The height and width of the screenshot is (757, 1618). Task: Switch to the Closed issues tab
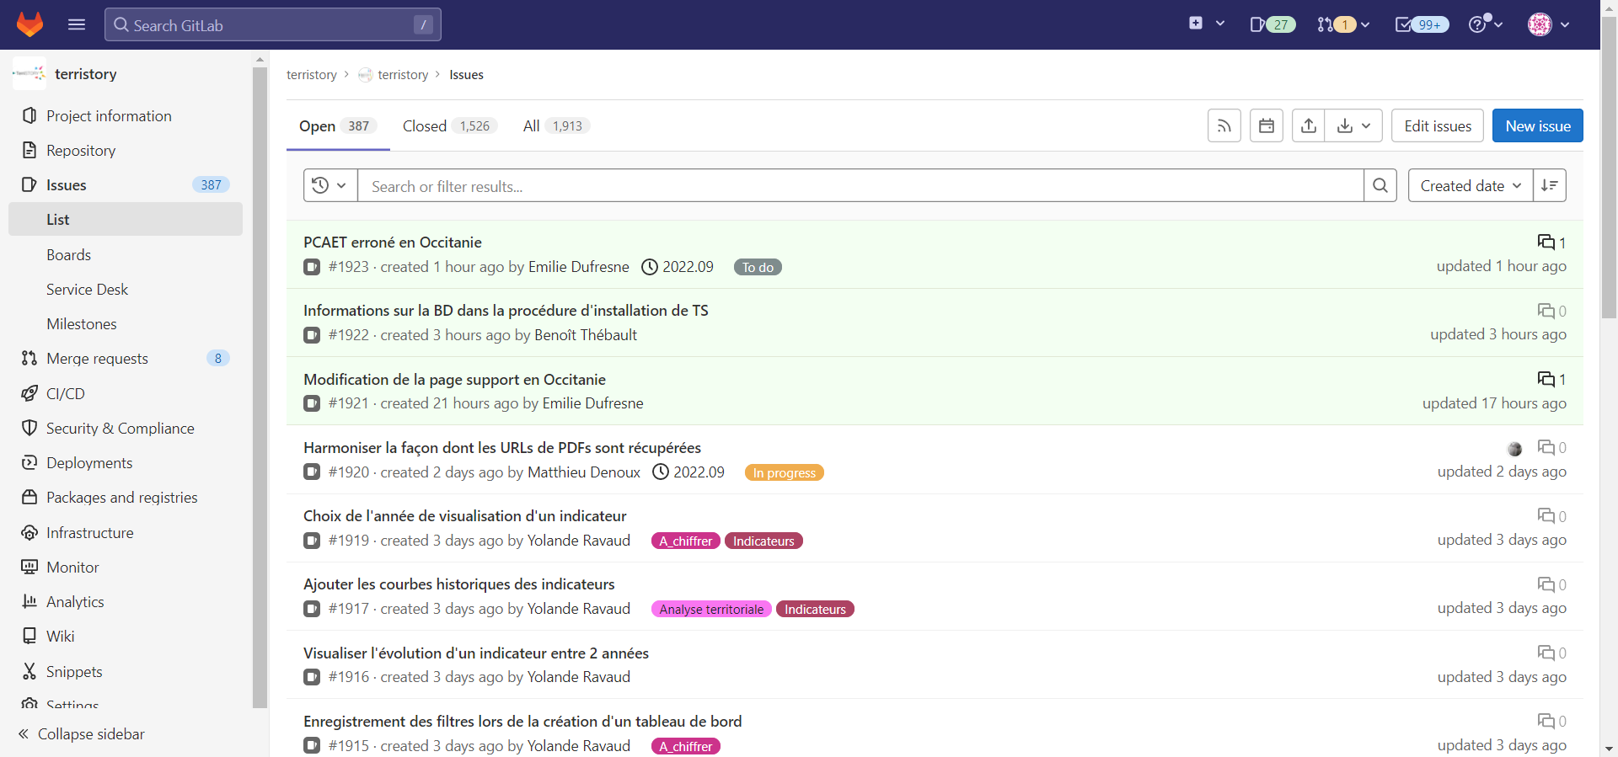click(450, 126)
